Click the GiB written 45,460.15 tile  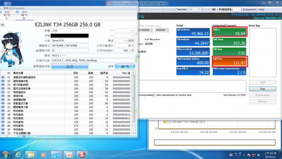pyautogui.click(x=193, y=32)
